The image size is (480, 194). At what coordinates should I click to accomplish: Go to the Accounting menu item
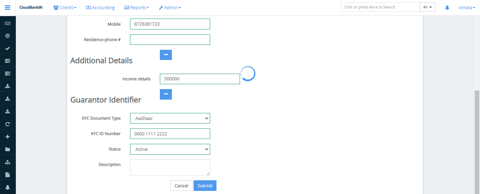tap(100, 7)
